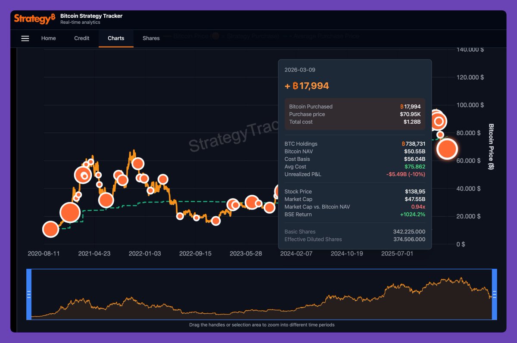Click the first purchase bubble near 2020-08-11
Viewport: 517px width, 343px height.
(x=50, y=229)
